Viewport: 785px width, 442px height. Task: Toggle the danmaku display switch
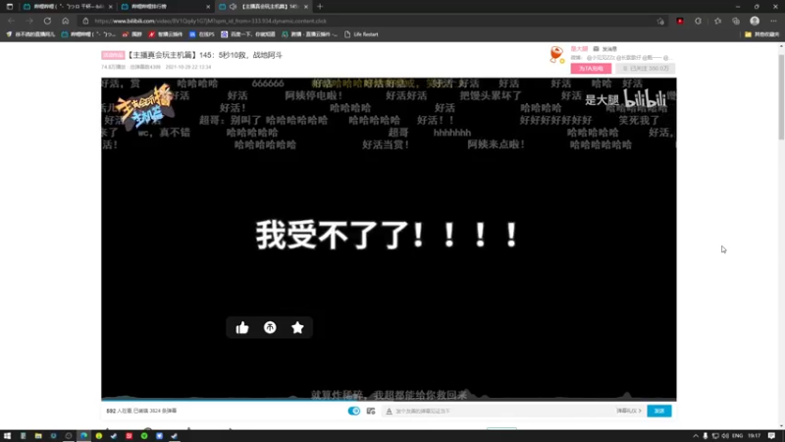click(x=354, y=411)
